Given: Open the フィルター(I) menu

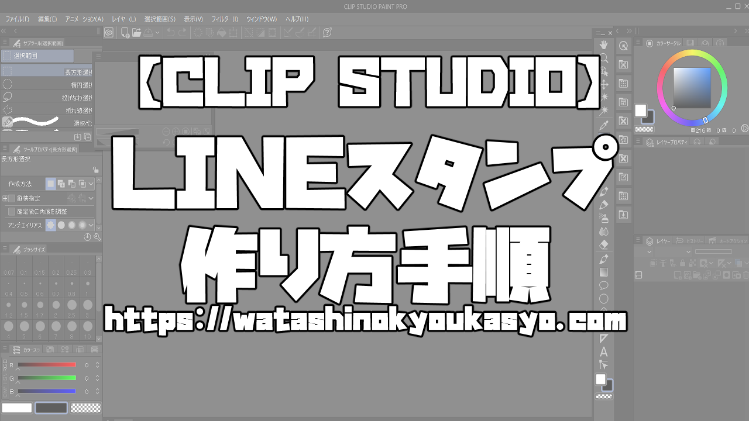Looking at the screenshot, I should click(224, 19).
